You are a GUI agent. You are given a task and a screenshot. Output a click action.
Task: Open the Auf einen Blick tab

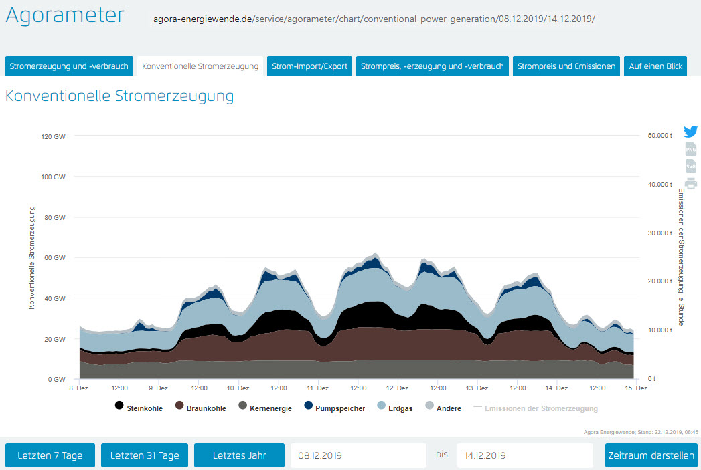point(655,66)
